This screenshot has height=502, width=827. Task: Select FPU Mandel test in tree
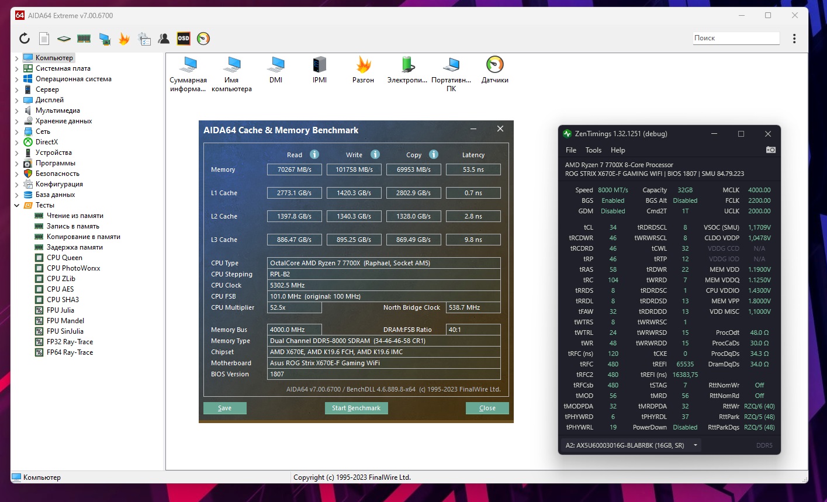coord(65,321)
